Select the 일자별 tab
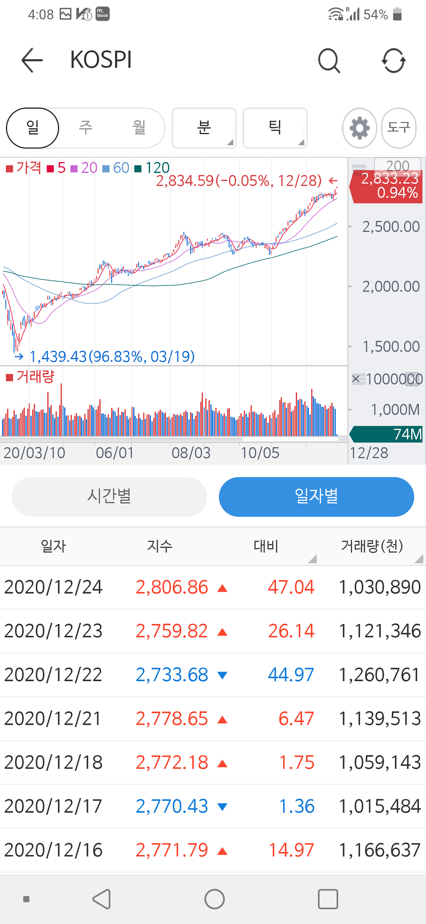The height and width of the screenshot is (924, 426). pyautogui.click(x=316, y=497)
